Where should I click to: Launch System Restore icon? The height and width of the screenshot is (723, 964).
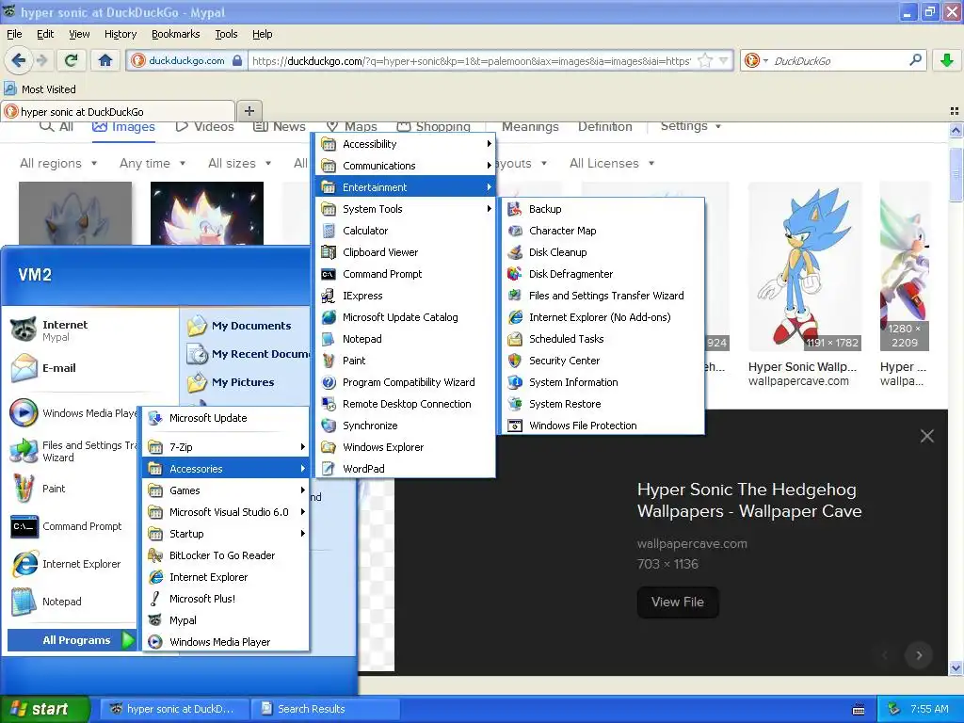click(x=515, y=403)
